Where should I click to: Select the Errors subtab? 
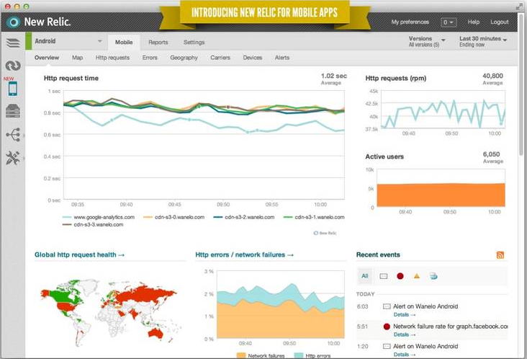150,58
